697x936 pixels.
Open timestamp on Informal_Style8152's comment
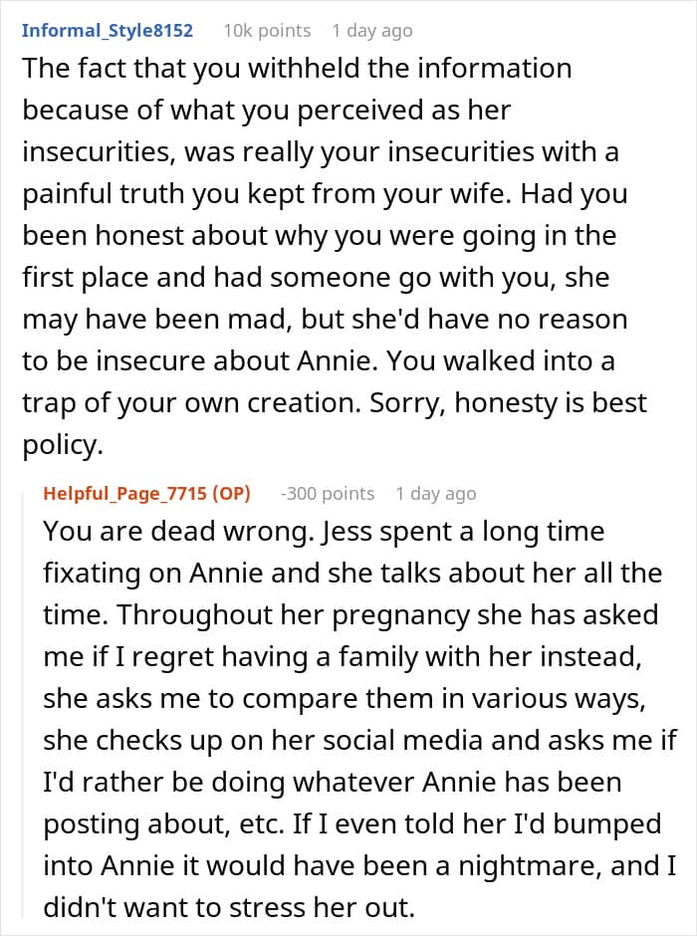click(371, 31)
